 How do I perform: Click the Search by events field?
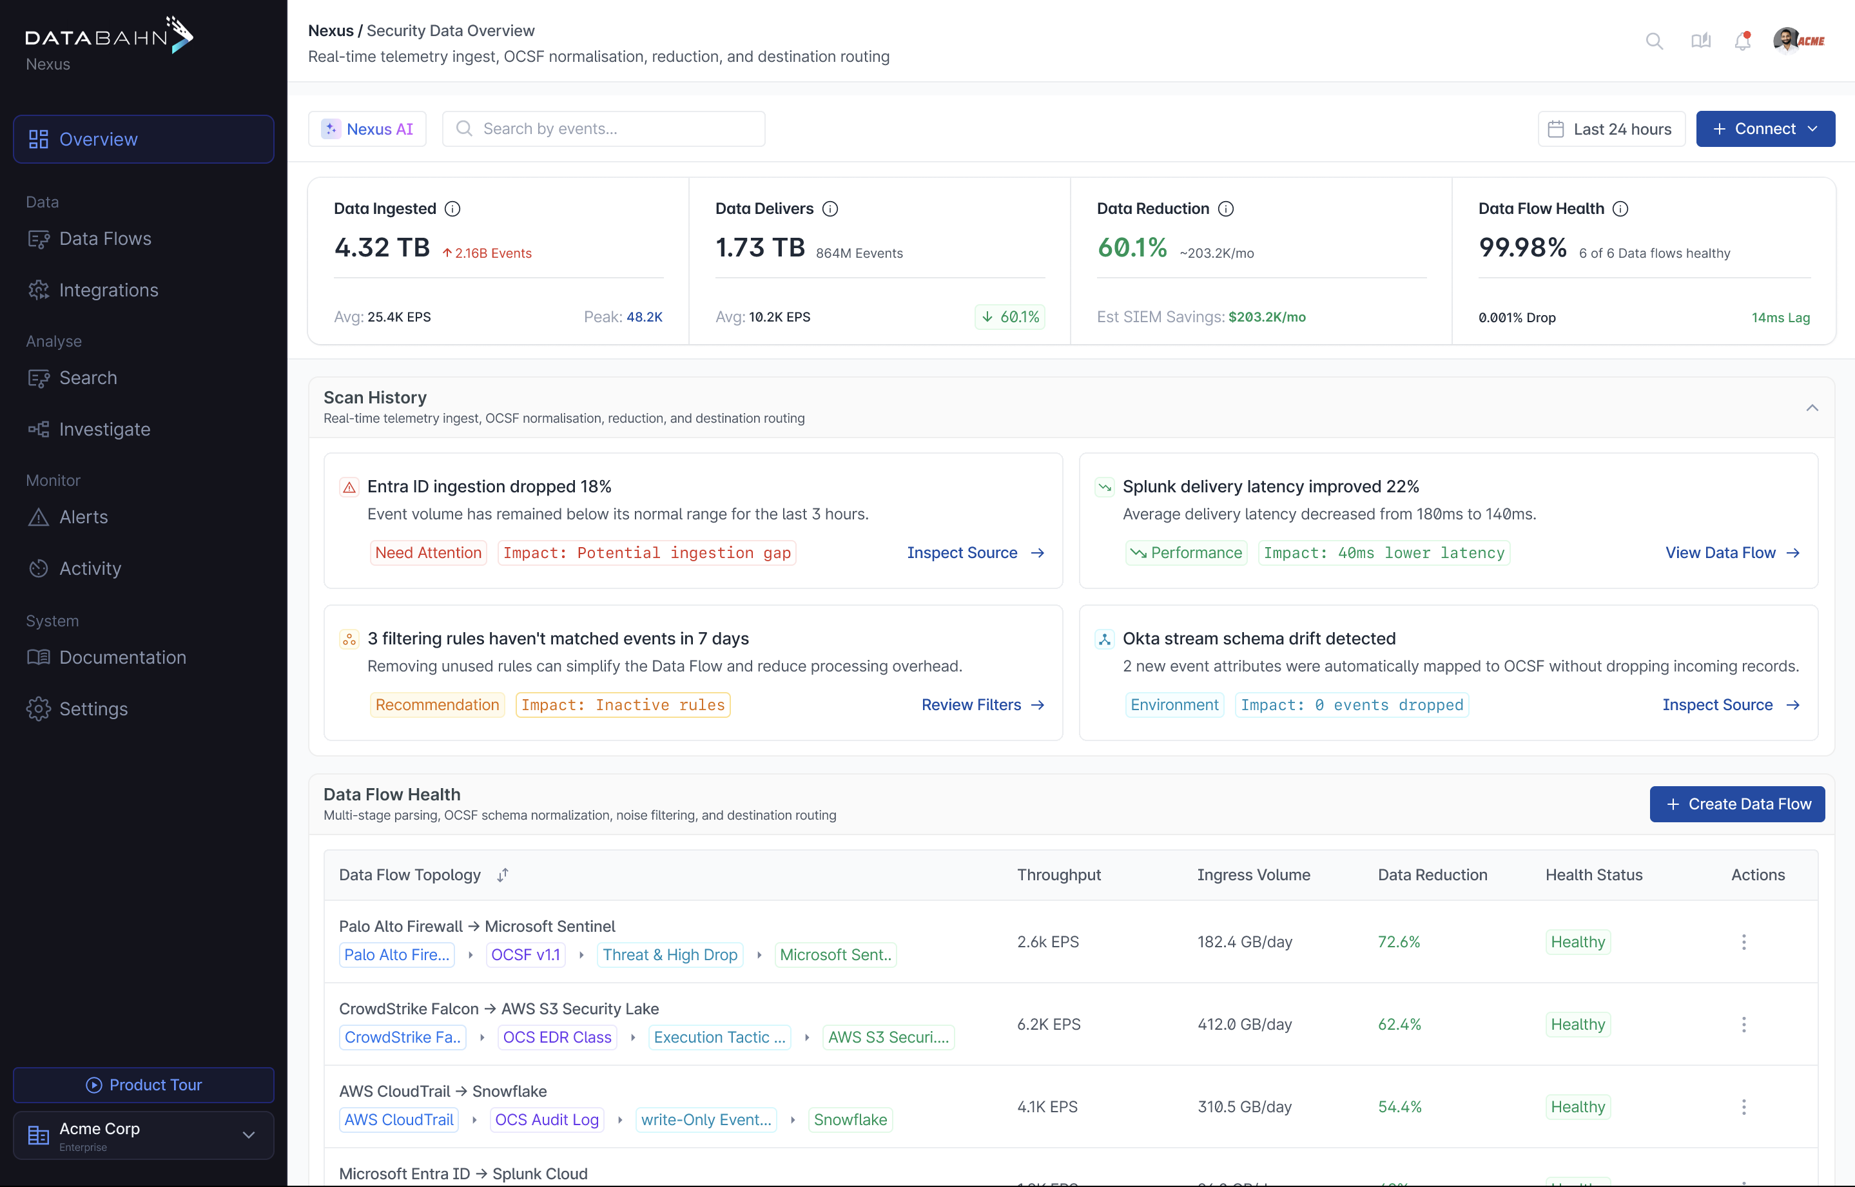[x=604, y=129]
